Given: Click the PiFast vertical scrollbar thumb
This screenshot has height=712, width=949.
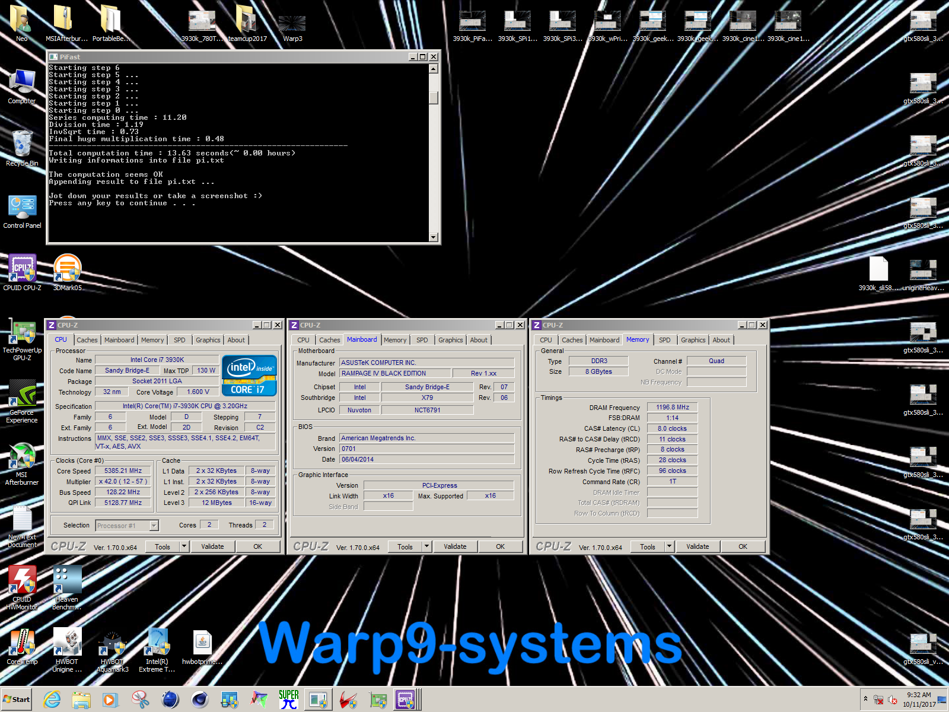Looking at the screenshot, I should [x=434, y=97].
